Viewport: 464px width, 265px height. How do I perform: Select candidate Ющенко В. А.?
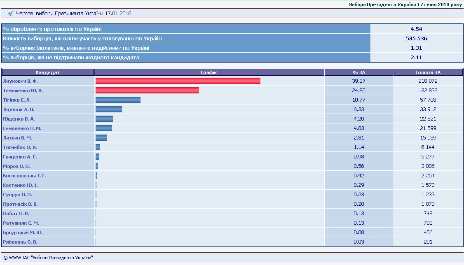pyautogui.click(x=19, y=119)
